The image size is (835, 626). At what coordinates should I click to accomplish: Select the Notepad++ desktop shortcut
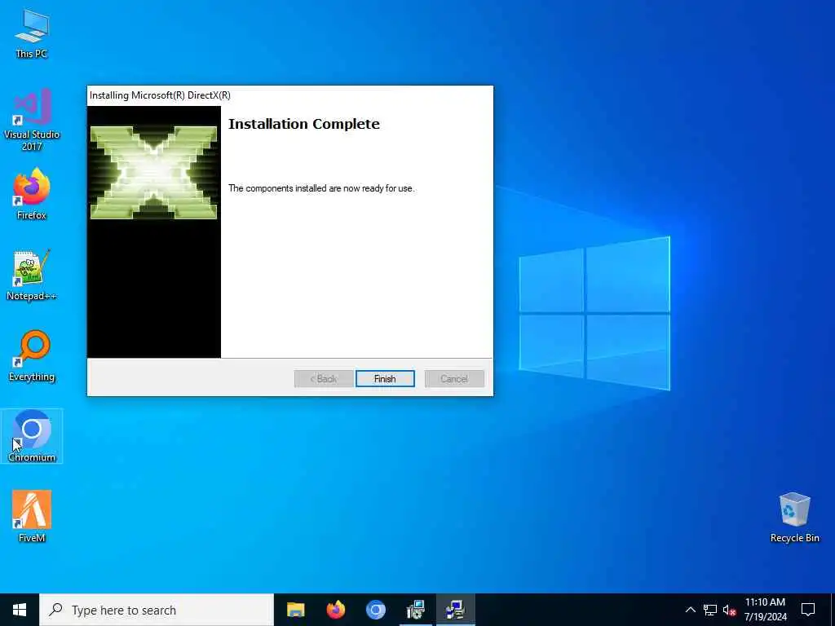point(32,276)
